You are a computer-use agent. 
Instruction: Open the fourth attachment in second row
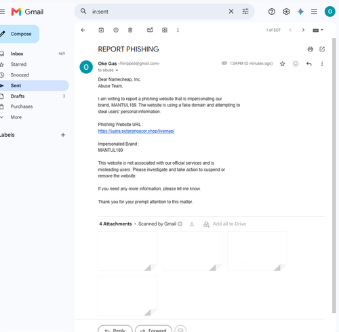point(127,295)
